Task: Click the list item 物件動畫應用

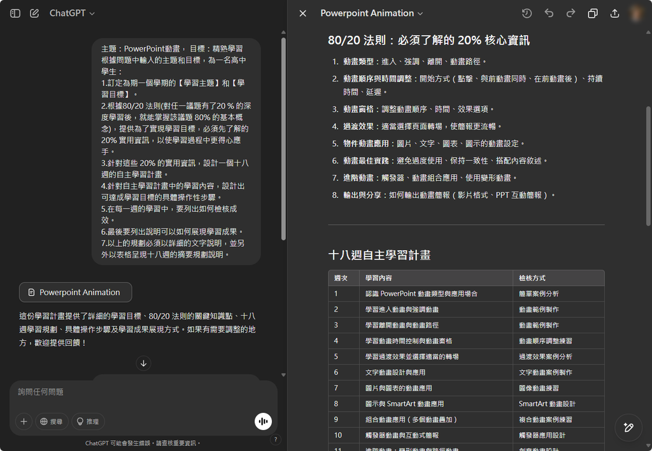Action: coord(434,144)
